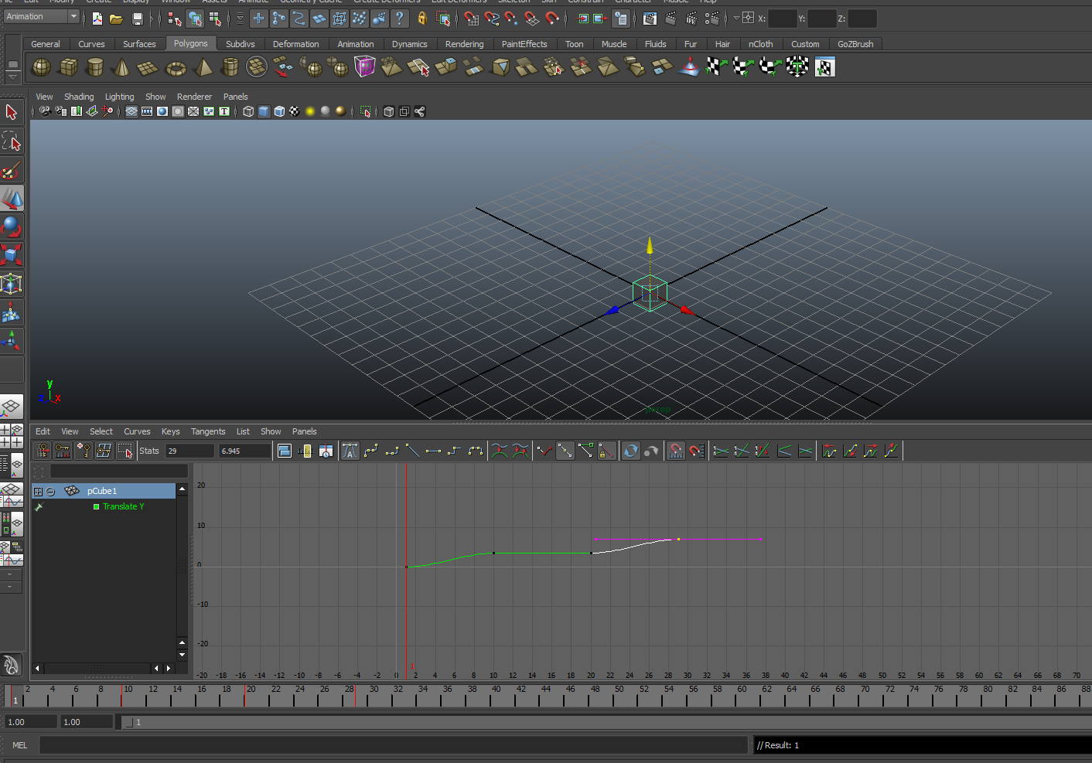Click the Insert Keys tool icon

[83, 451]
